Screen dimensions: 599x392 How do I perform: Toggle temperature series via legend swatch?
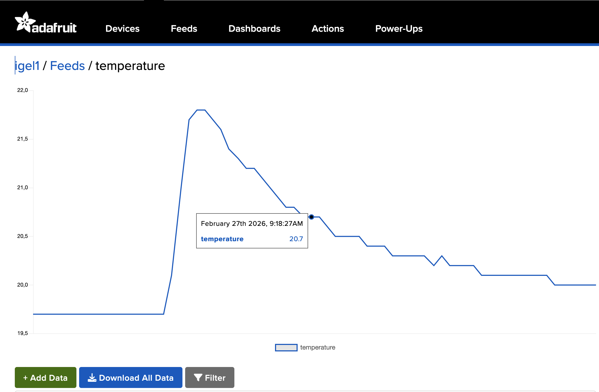tap(286, 347)
